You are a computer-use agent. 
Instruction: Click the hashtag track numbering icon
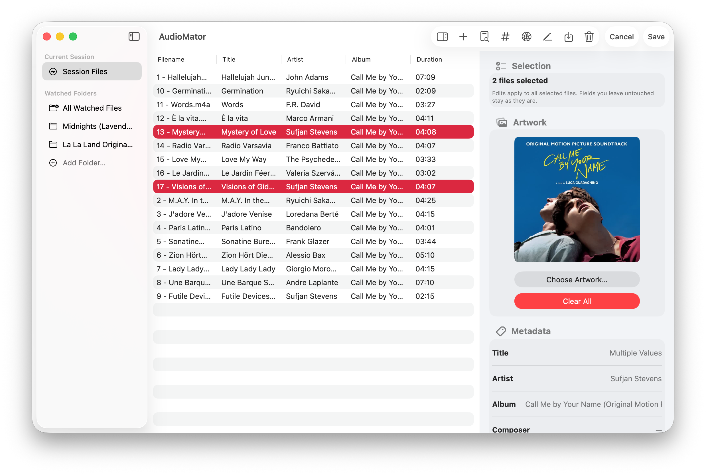point(505,37)
